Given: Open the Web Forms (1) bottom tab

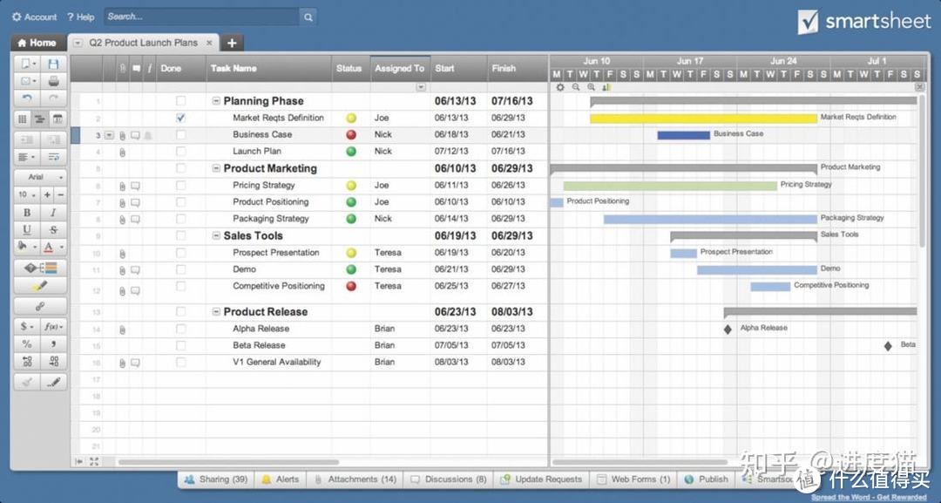Looking at the screenshot, I should 633,479.
